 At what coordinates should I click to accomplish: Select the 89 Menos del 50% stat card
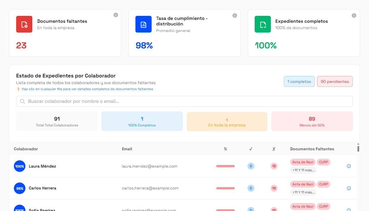tap(312, 121)
